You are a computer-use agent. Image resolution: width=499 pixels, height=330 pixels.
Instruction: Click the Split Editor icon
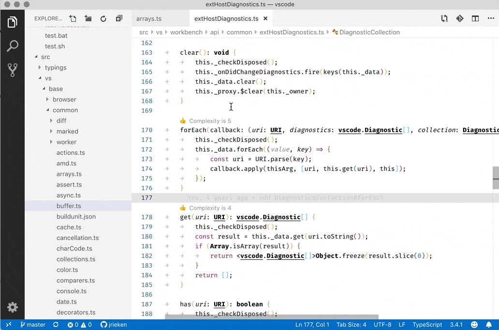click(x=475, y=19)
